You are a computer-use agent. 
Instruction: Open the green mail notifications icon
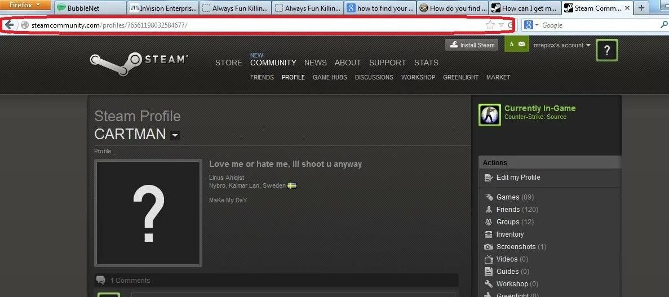click(x=517, y=44)
